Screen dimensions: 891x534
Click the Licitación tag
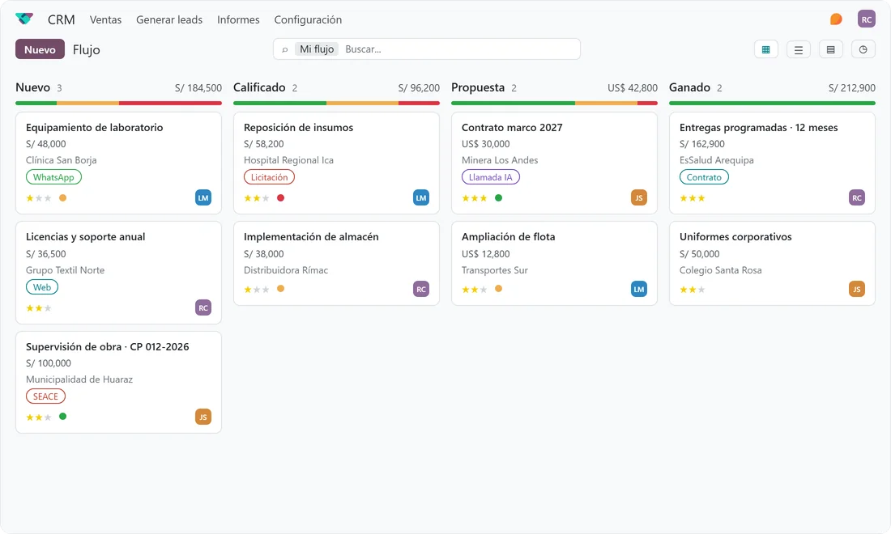270,177
